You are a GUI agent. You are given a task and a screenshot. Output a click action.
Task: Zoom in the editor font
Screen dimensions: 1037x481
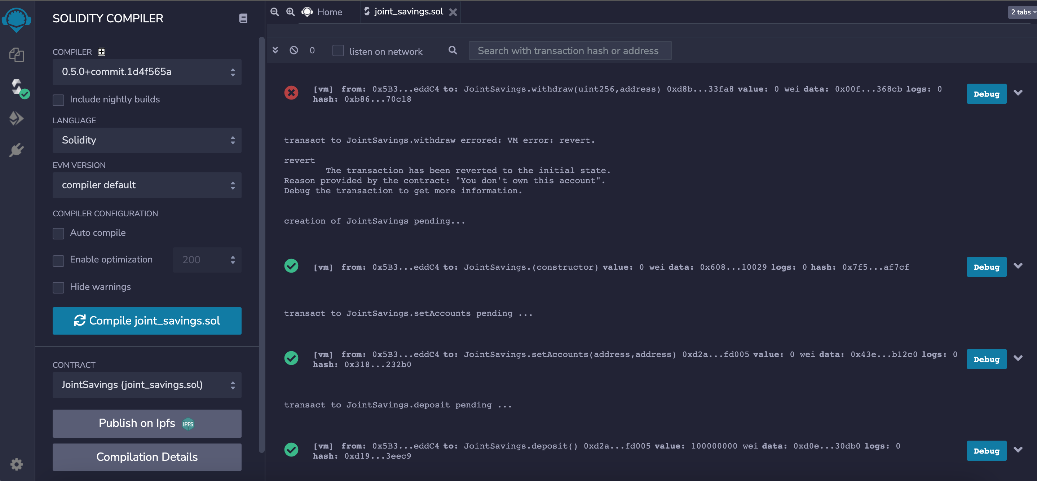[x=290, y=12]
